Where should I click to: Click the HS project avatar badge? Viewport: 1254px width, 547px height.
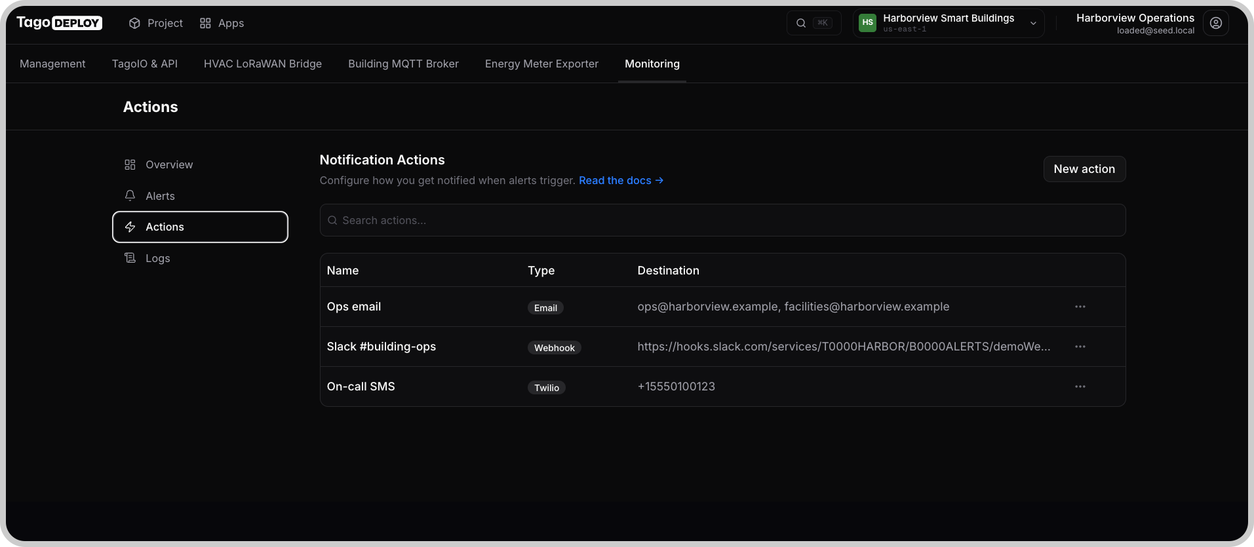coord(867,23)
